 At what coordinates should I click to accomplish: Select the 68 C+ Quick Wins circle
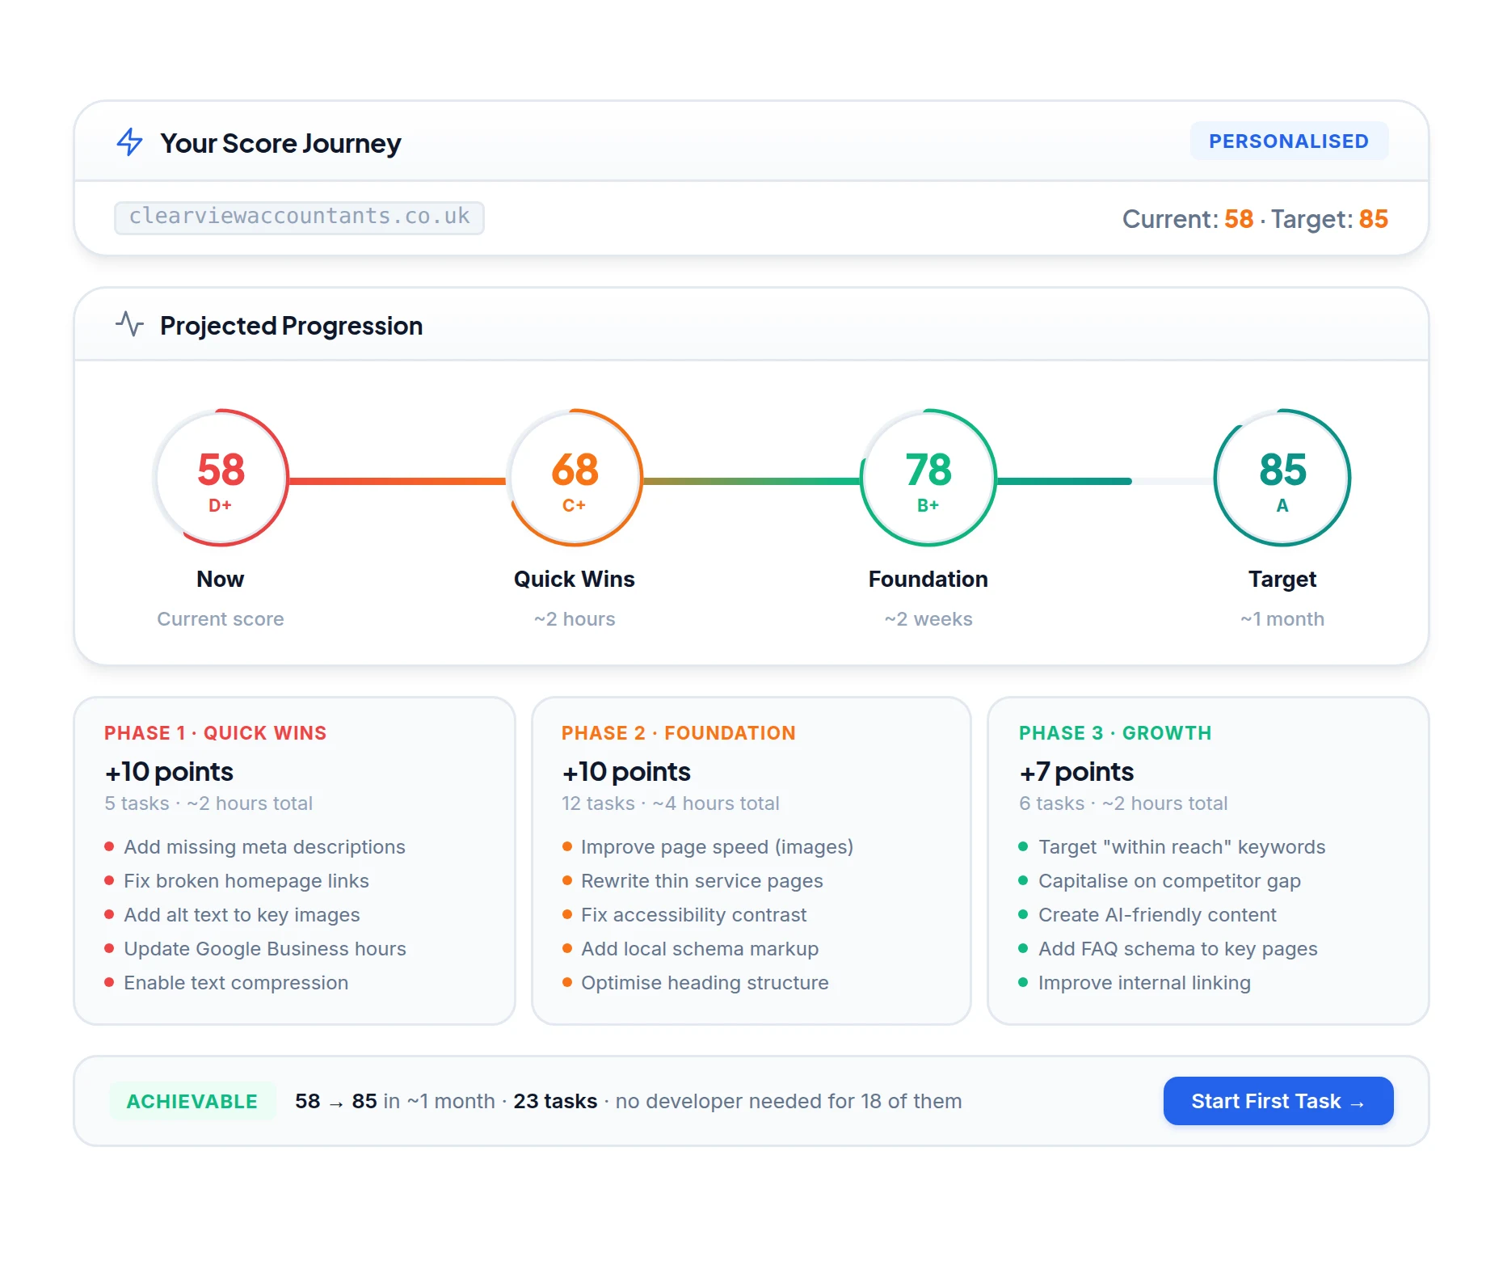575,478
